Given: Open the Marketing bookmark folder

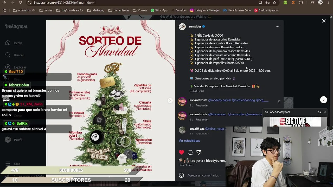Looking at the screenshot, I should pos(96,10).
